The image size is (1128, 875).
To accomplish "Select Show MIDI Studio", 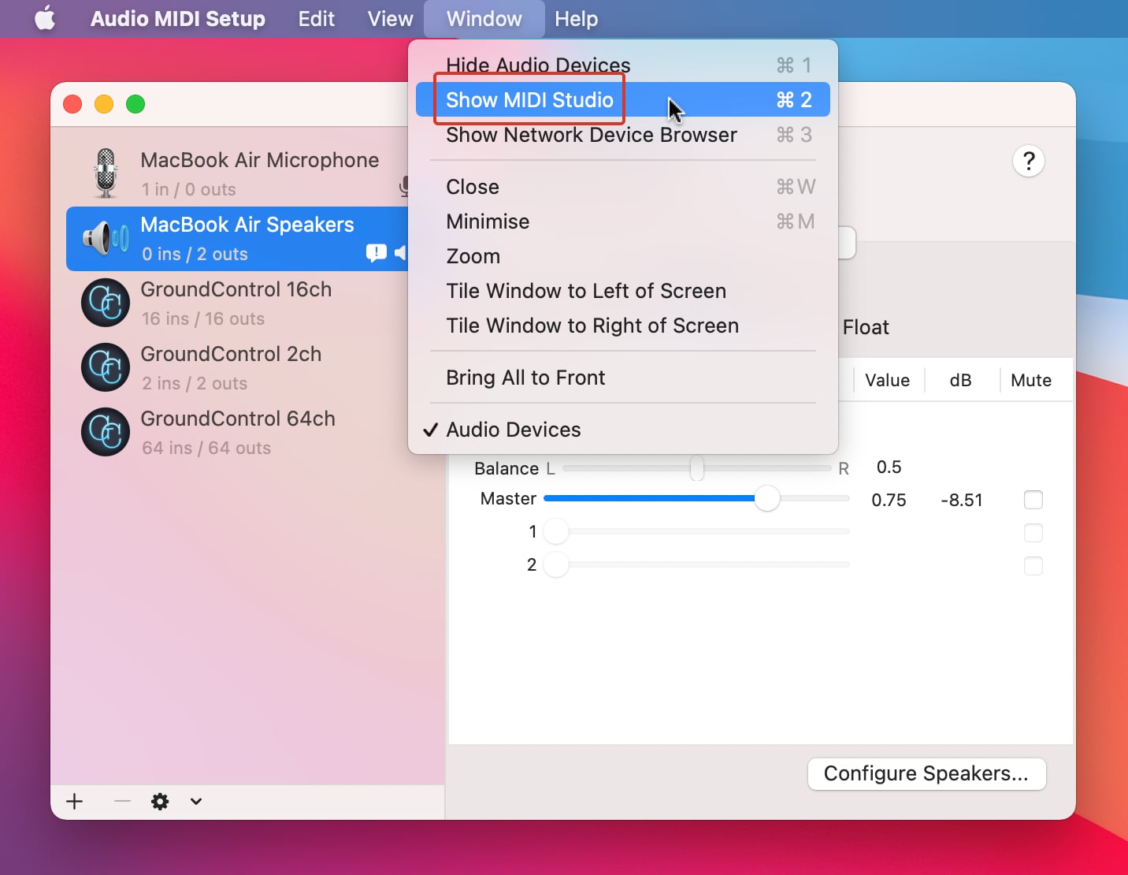I will tap(623, 99).
